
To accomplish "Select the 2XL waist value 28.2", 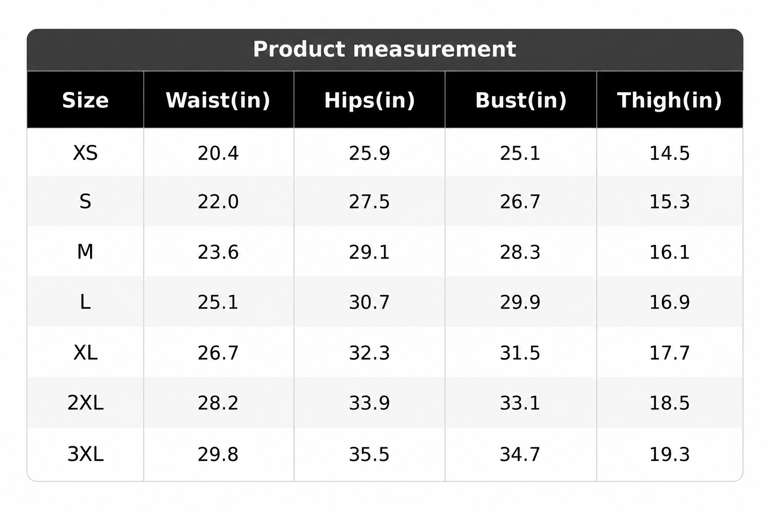I will pyautogui.click(x=218, y=403).
